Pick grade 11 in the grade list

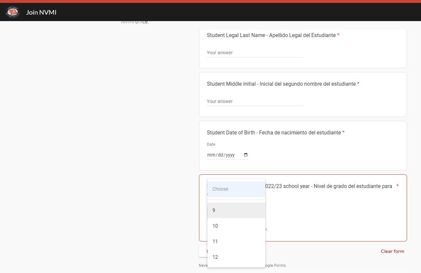236,242
